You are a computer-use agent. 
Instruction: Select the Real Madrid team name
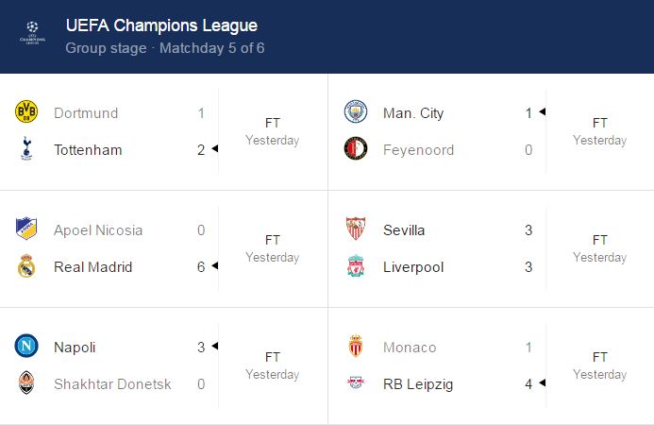click(x=92, y=267)
